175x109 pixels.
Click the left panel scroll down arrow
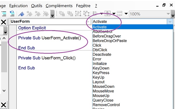(4, 91)
